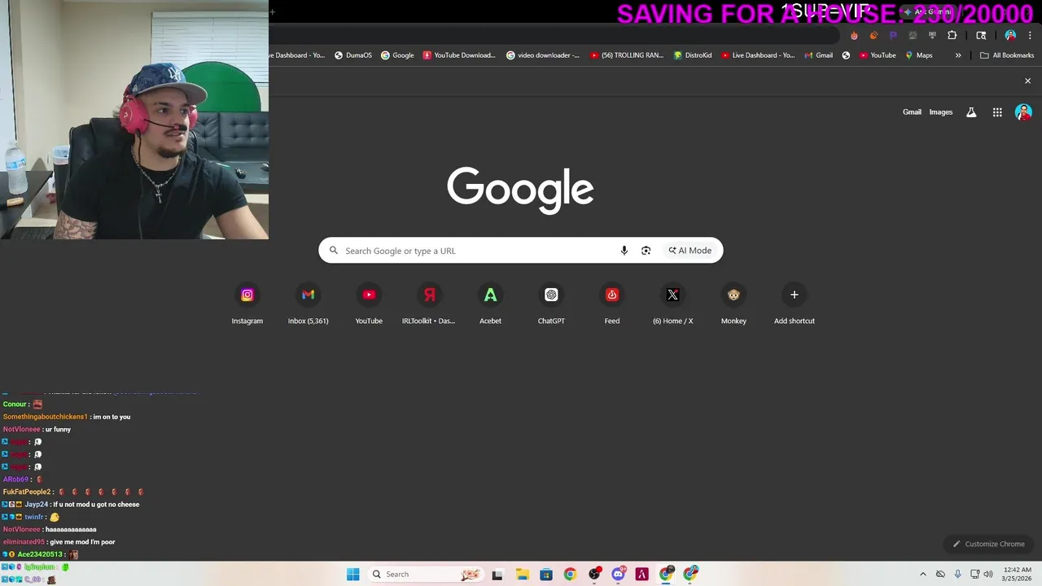Open File Explorer from the taskbar

[523, 575]
